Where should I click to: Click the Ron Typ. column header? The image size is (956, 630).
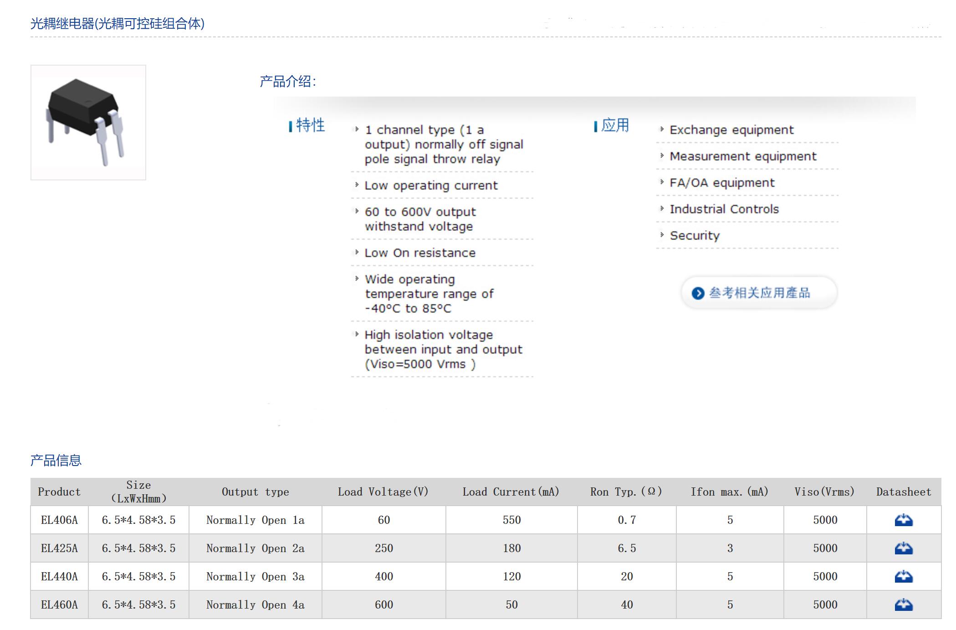pos(626,492)
